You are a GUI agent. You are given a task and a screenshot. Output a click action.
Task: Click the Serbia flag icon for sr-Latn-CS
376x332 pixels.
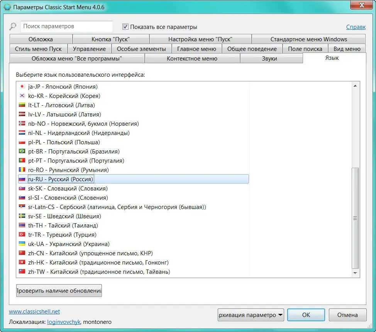pyautogui.click(x=22, y=207)
